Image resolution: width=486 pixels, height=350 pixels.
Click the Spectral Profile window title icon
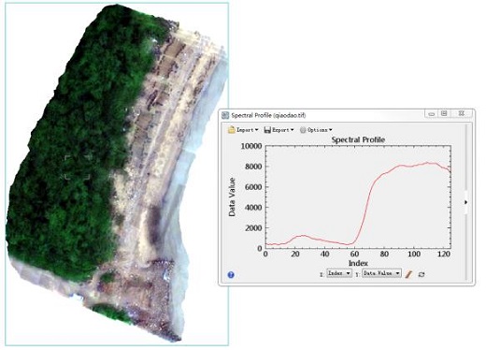[225, 115]
